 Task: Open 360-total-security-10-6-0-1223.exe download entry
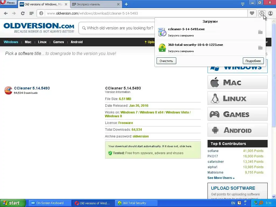(x=210, y=48)
